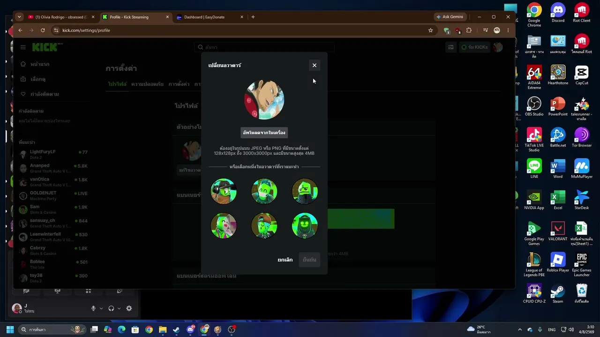The width and height of the screenshot is (600, 337).
Task: Open Microsoft 365 from the taskbar
Action: coord(108,330)
